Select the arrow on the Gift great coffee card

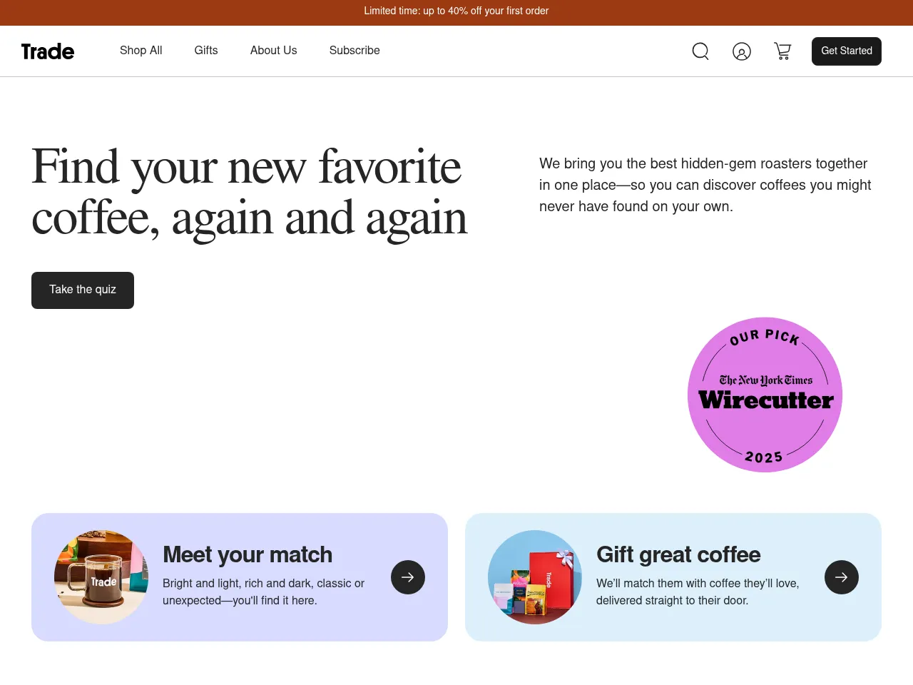pos(841,577)
